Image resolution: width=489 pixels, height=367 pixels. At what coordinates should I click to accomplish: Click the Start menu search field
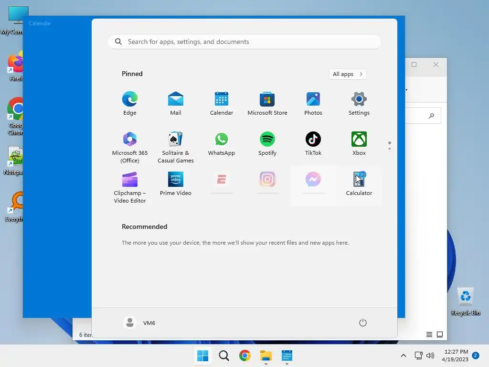point(244,42)
